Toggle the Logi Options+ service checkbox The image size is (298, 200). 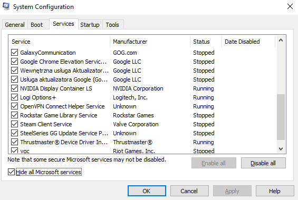(14, 97)
